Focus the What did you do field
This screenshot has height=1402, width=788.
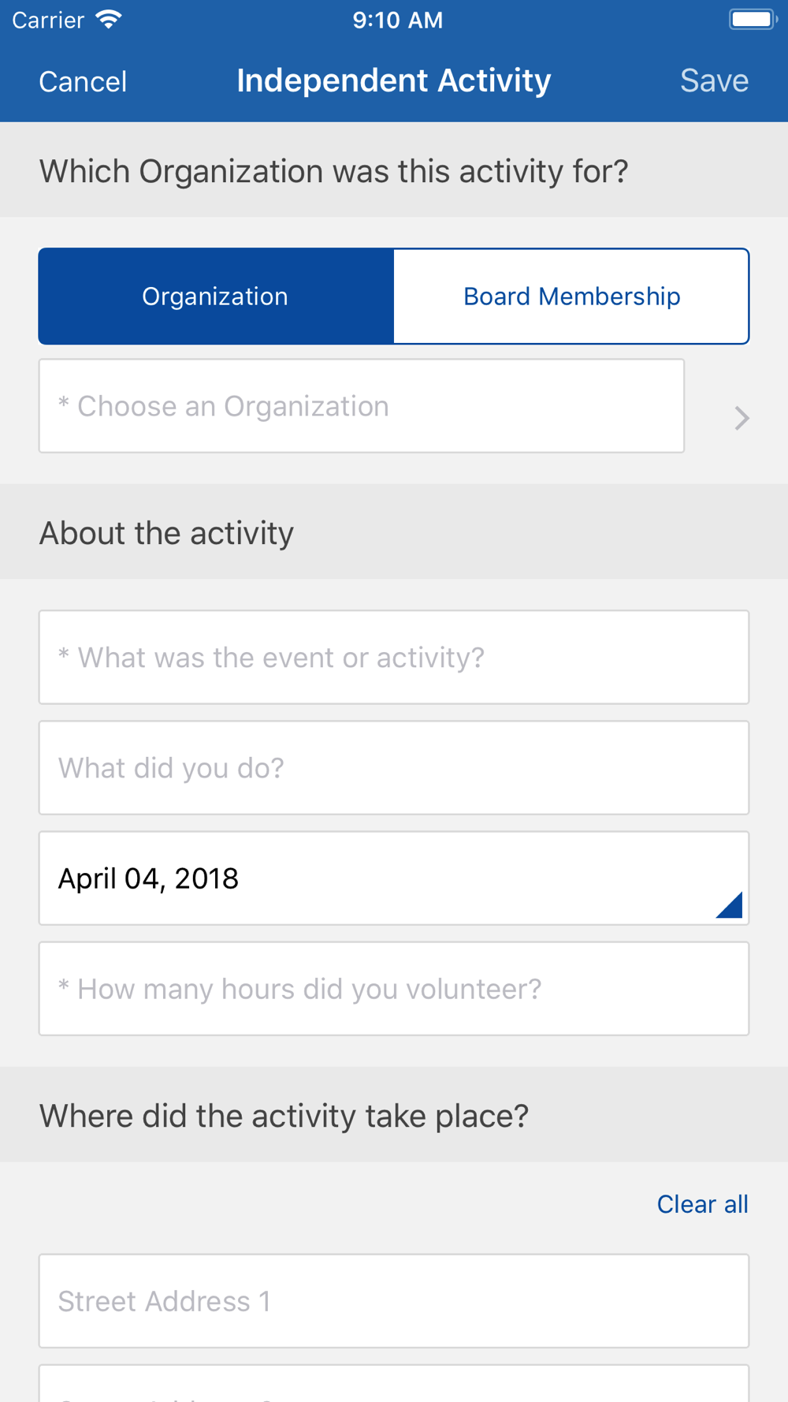[x=394, y=768]
